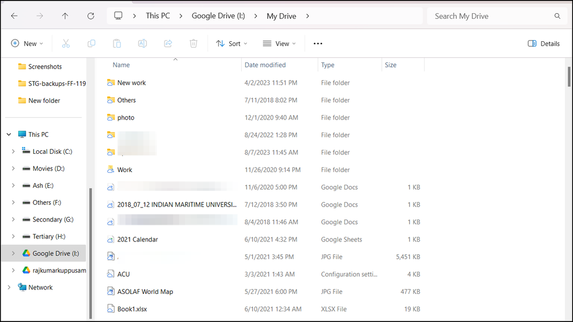
Task: Click the Copy icon in toolbar
Action: 91,43
